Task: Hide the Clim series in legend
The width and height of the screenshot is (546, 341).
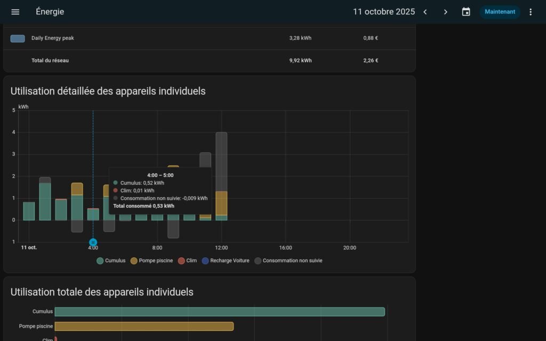Action: [187, 261]
